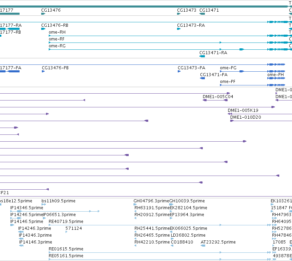Image resolution: width=292 pixels, height=261 pixels.
Task: Select the RE40719.5prime EST label
Action: (x=66, y=222)
